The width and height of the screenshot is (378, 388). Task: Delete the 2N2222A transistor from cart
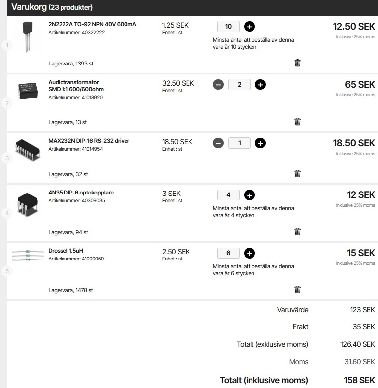(298, 63)
